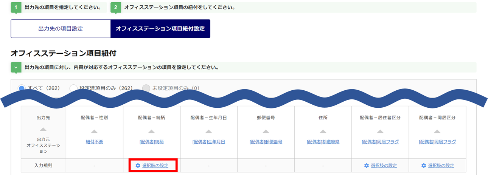
Task: Select the すべて (262) radio button
Action: point(22,88)
